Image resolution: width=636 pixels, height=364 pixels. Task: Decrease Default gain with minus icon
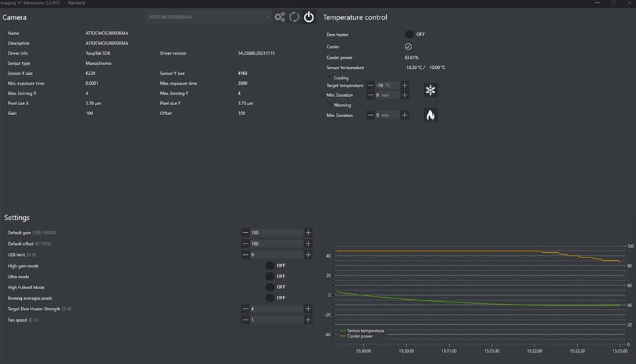(x=245, y=233)
